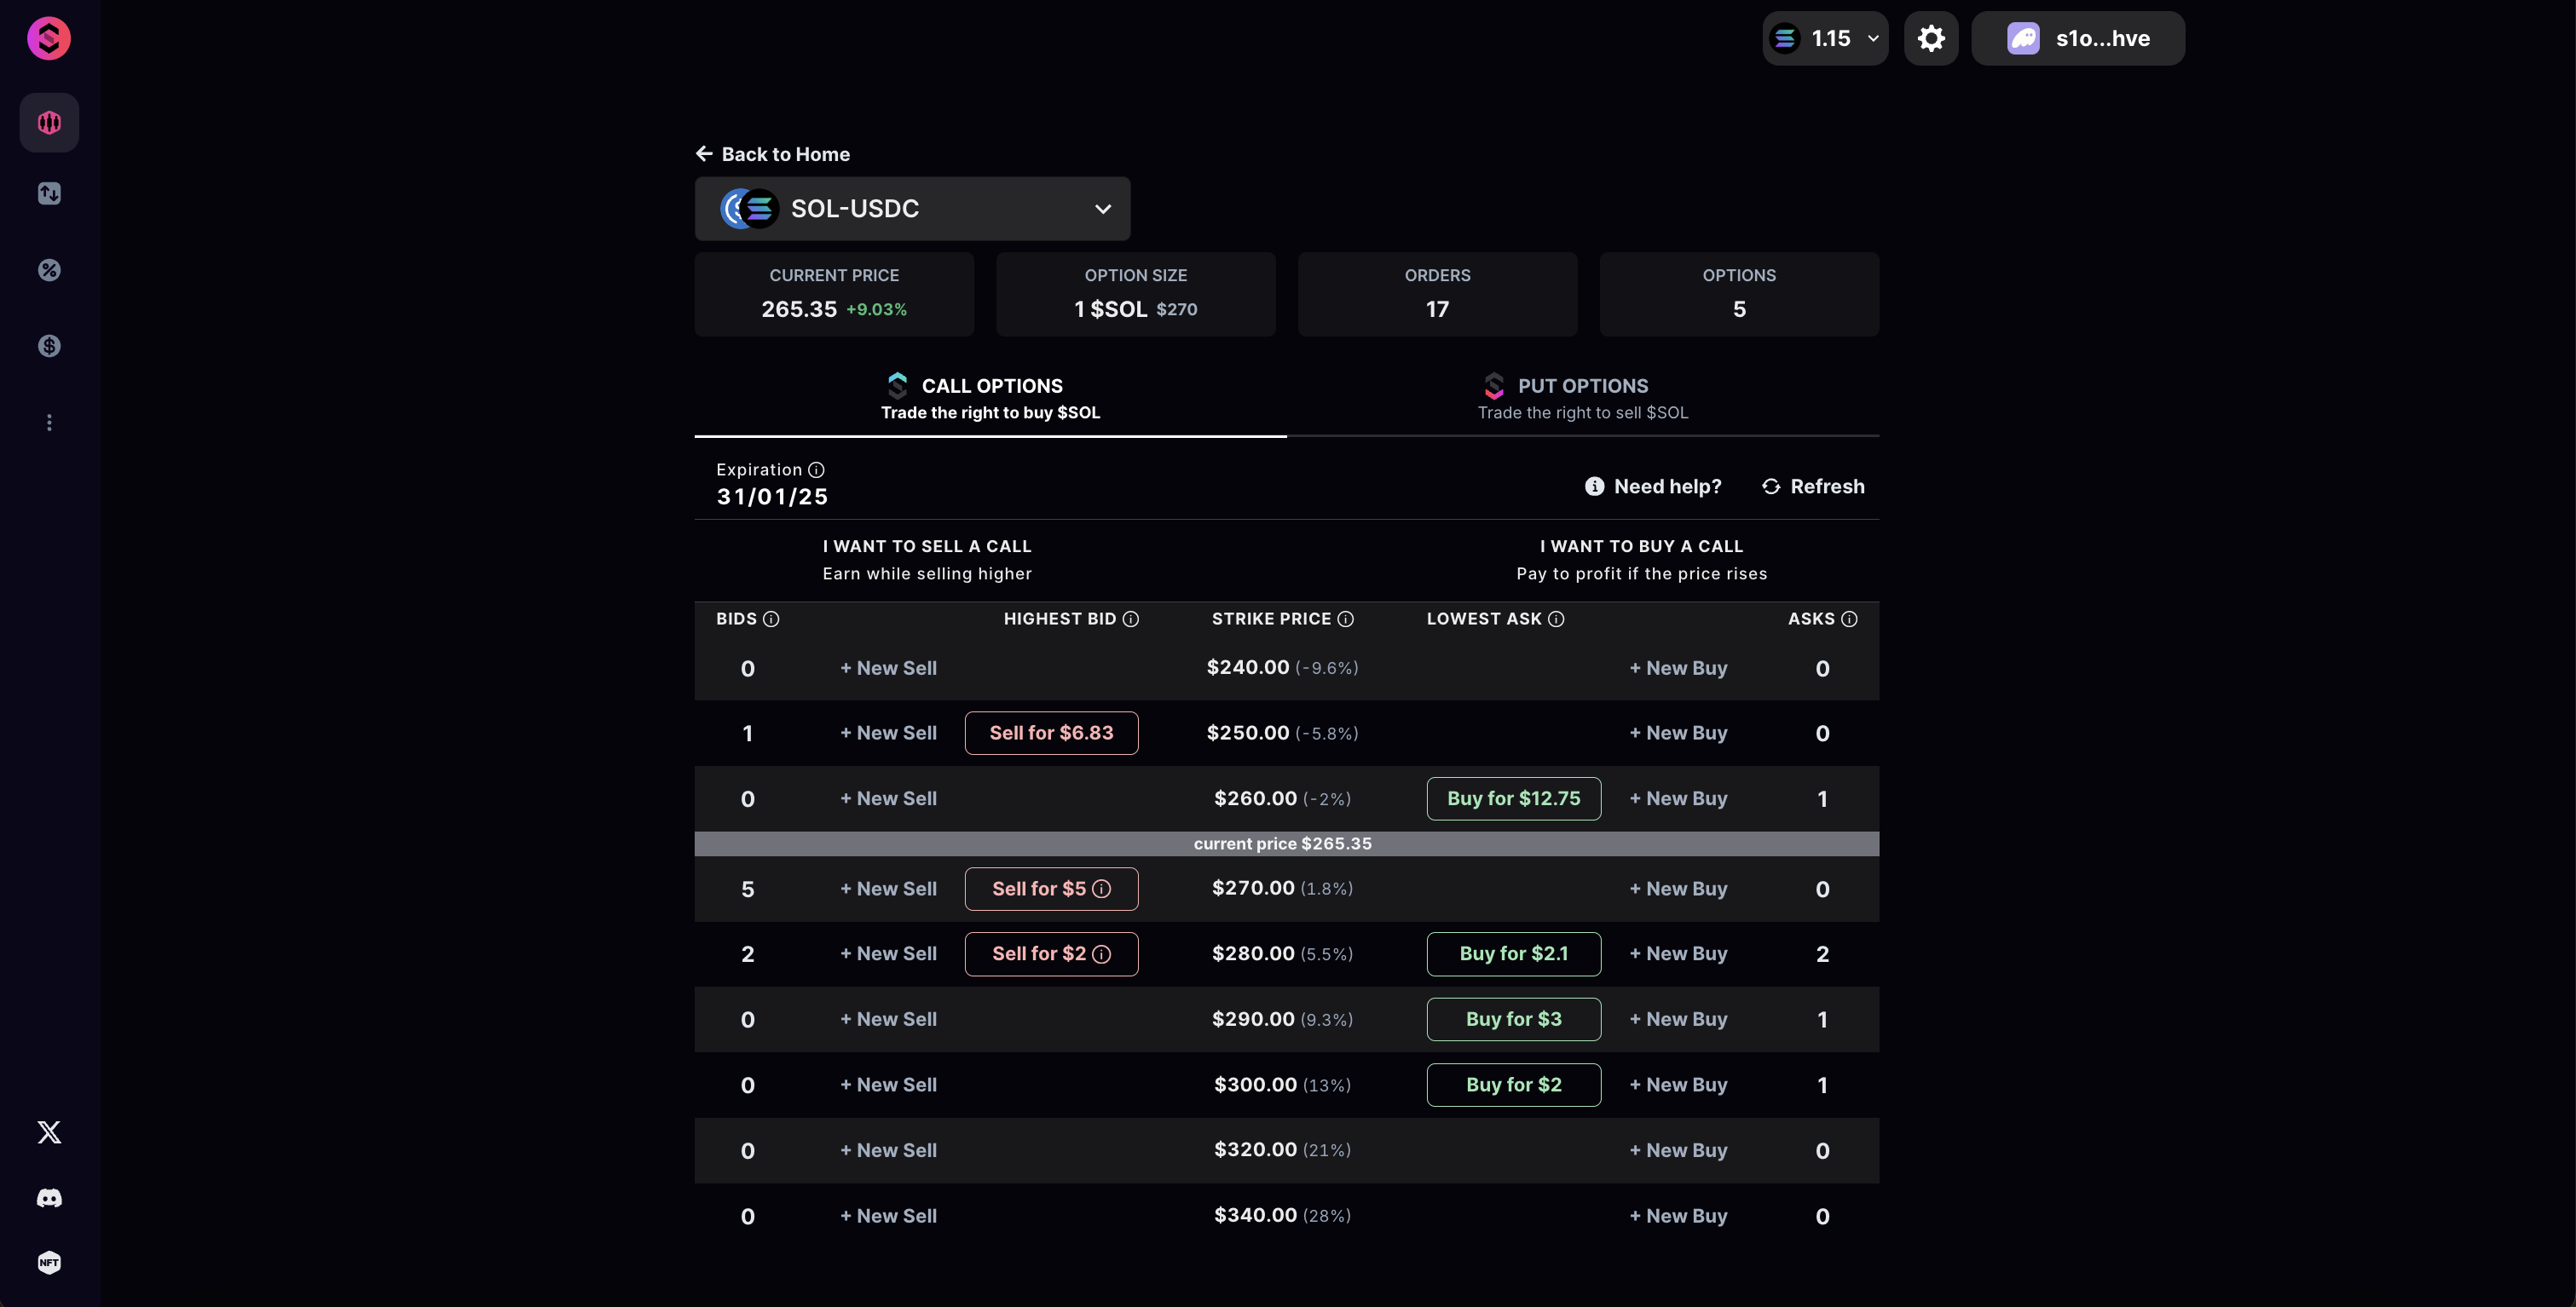This screenshot has width=2576, height=1307.
Task: Open the settings gear icon
Action: pos(1931,39)
